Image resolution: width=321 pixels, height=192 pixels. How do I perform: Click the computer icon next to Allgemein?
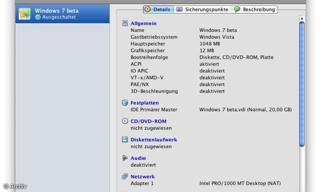[125, 23]
